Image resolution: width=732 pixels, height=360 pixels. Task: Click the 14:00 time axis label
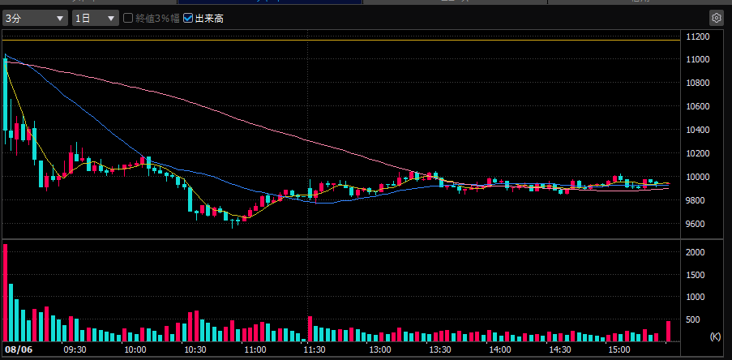click(x=499, y=349)
